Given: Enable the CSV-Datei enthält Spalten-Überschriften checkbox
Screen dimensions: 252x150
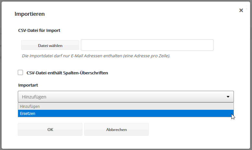Looking at the screenshot, I should 21,73.
